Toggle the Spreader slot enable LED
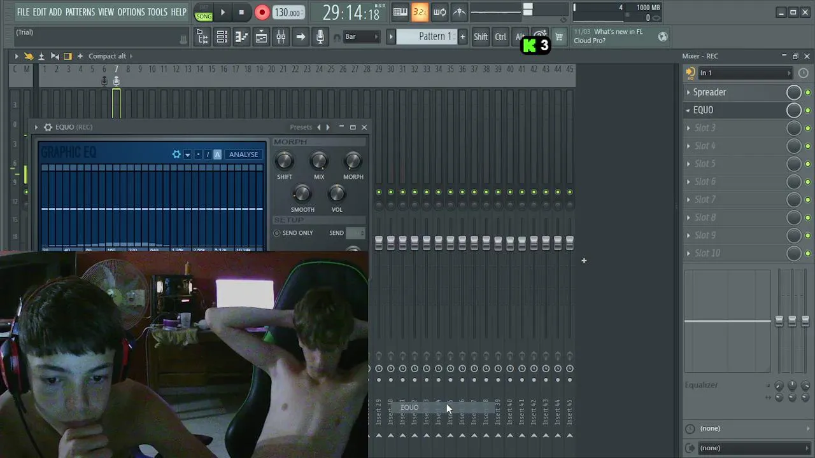 808,92
